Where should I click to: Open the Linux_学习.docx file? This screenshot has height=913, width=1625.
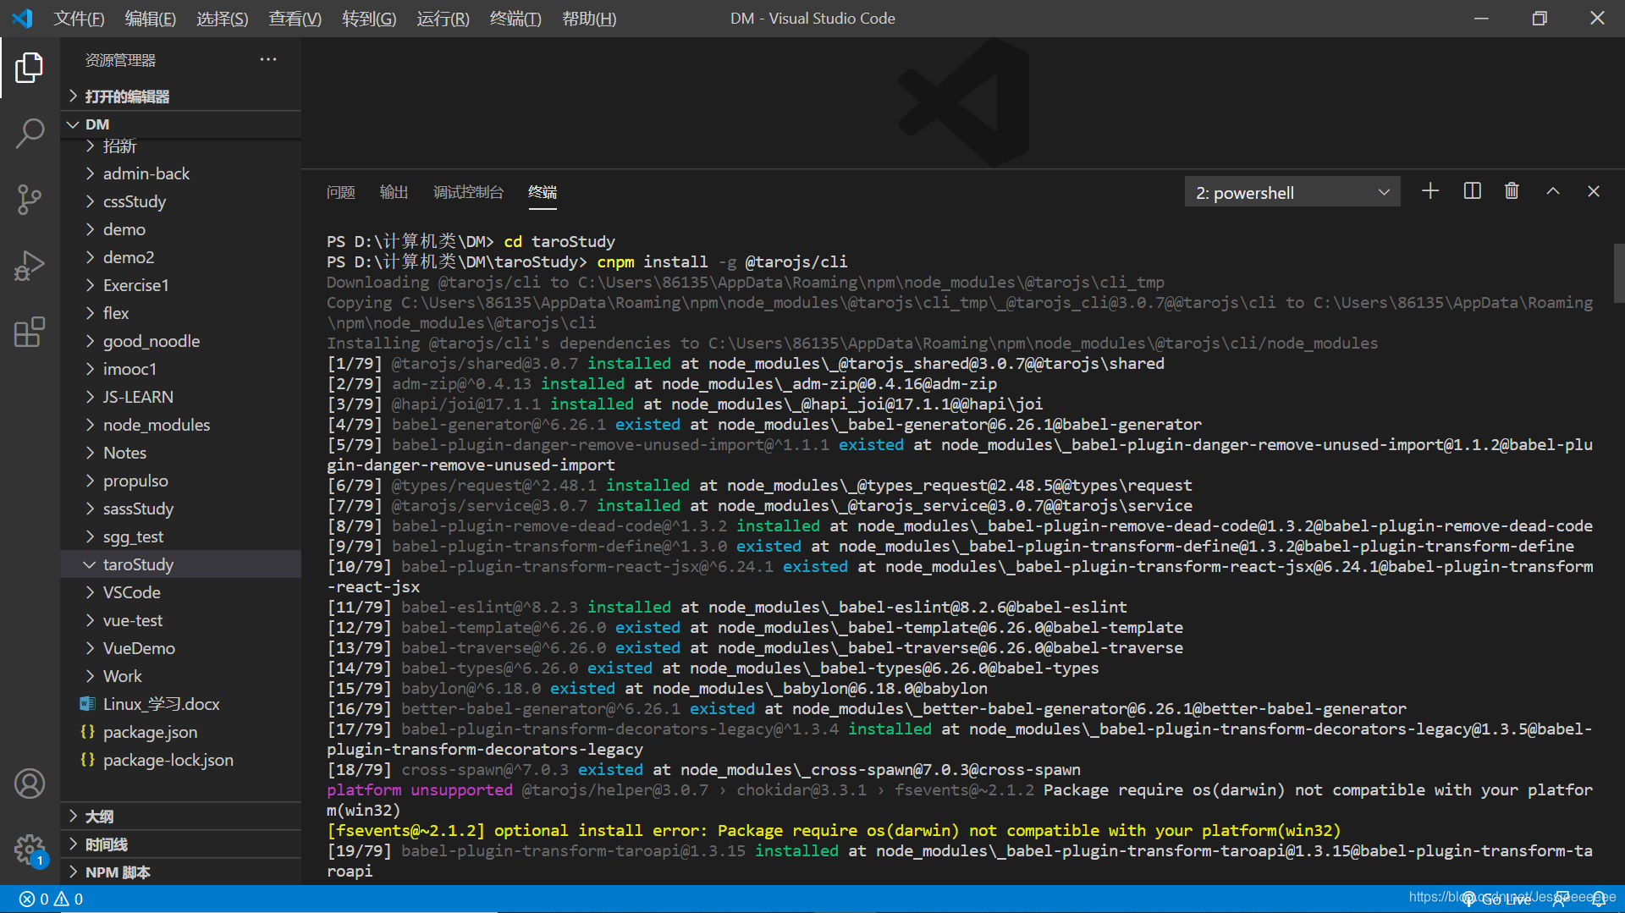coord(181,704)
